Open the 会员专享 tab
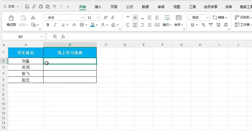Viewport: 252px width, 131px height. pos(211,7)
